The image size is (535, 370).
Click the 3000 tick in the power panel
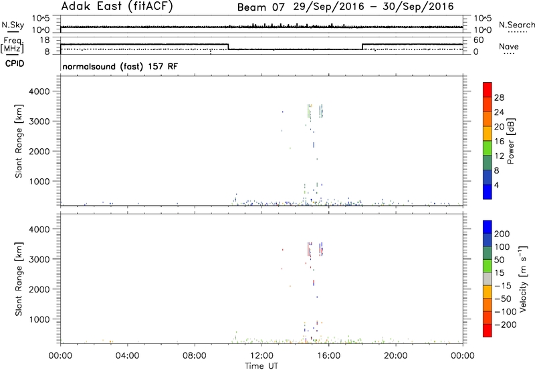pyautogui.click(x=39, y=122)
